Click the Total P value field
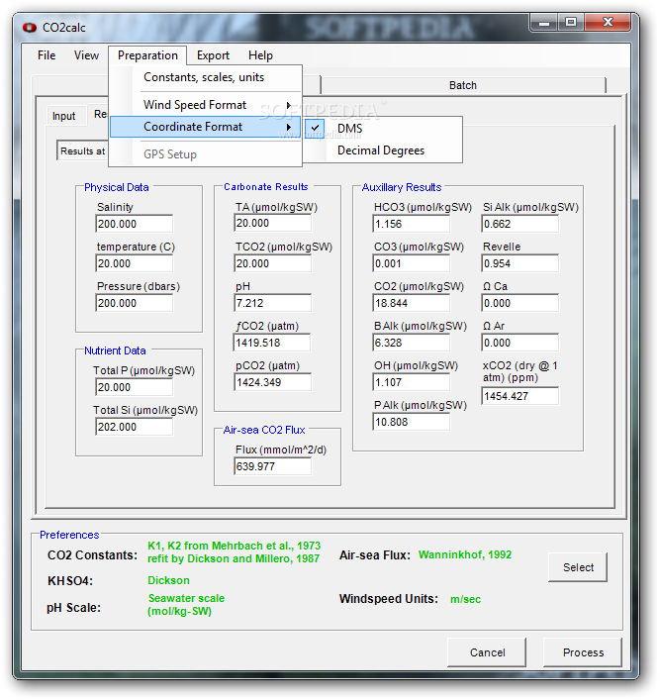Viewport: 660px width, 700px height. pos(135,387)
